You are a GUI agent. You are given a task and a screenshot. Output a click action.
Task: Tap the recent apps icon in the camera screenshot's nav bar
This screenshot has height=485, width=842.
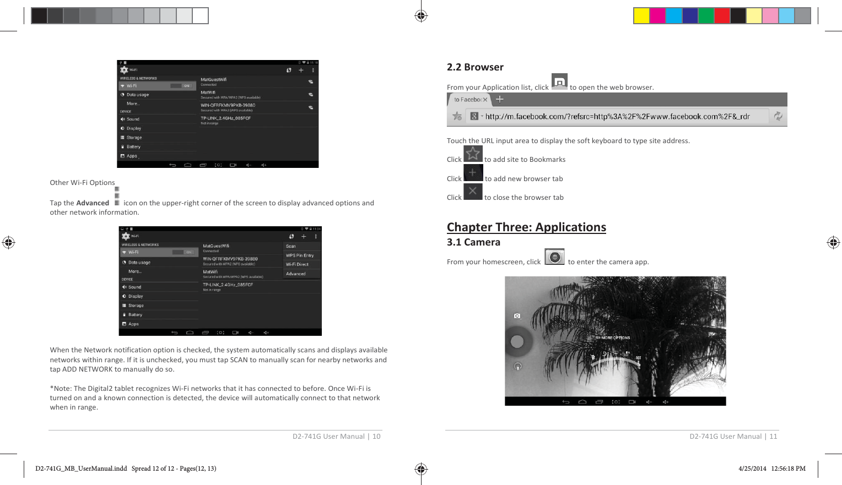599,402
